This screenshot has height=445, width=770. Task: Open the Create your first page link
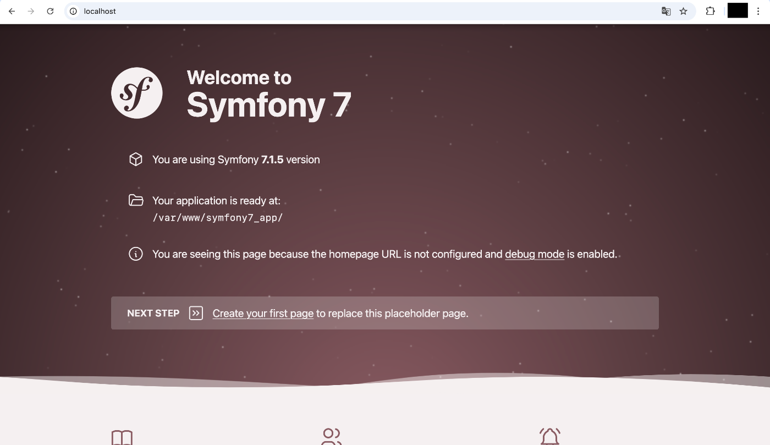[x=263, y=314]
